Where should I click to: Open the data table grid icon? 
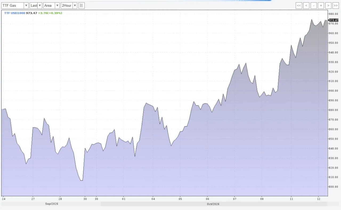click(82, 5)
